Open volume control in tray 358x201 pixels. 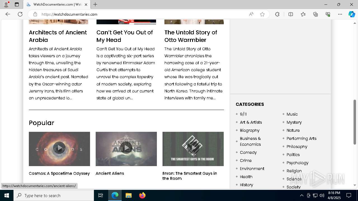point(322,195)
